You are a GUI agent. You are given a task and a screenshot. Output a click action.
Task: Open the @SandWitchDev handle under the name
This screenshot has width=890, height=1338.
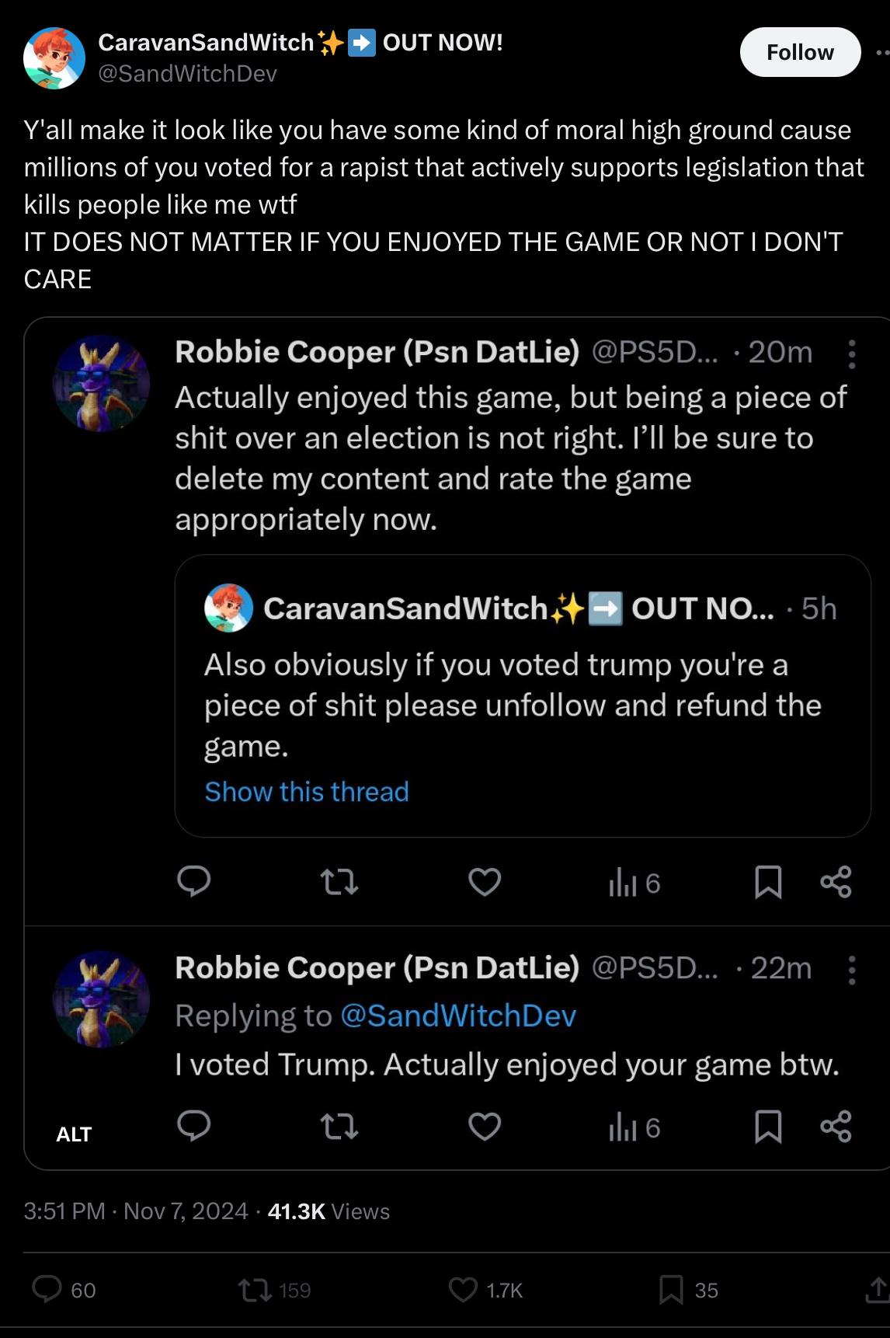187,74
